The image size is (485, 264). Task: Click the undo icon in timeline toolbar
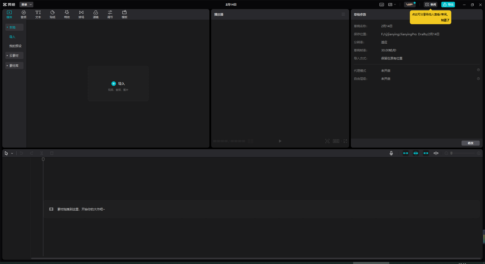(21, 153)
